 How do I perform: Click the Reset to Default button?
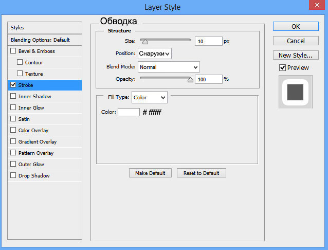(201, 173)
